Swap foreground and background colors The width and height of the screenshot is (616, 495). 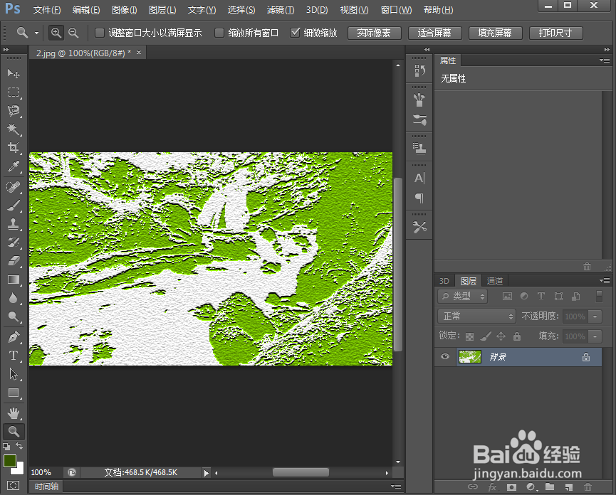pyautogui.click(x=19, y=446)
